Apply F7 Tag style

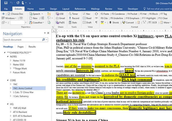[164, 14]
